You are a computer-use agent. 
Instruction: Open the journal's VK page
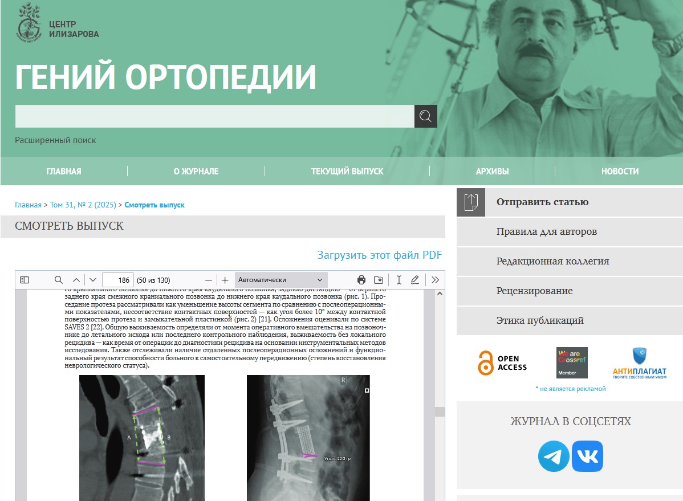pos(587,456)
